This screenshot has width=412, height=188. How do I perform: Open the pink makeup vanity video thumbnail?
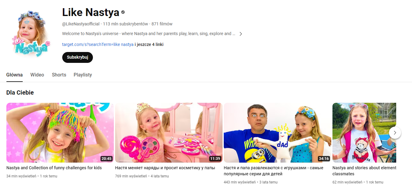pyautogui.click(x=169, y=133)
